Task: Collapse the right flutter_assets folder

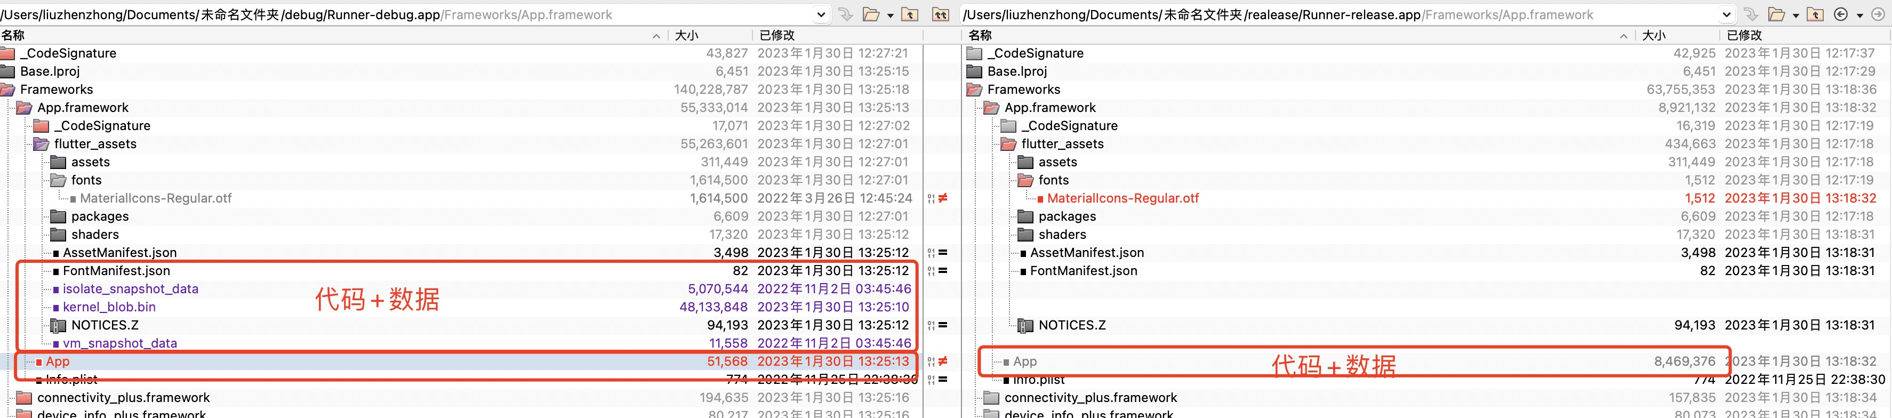Action: click(1008, 144)
